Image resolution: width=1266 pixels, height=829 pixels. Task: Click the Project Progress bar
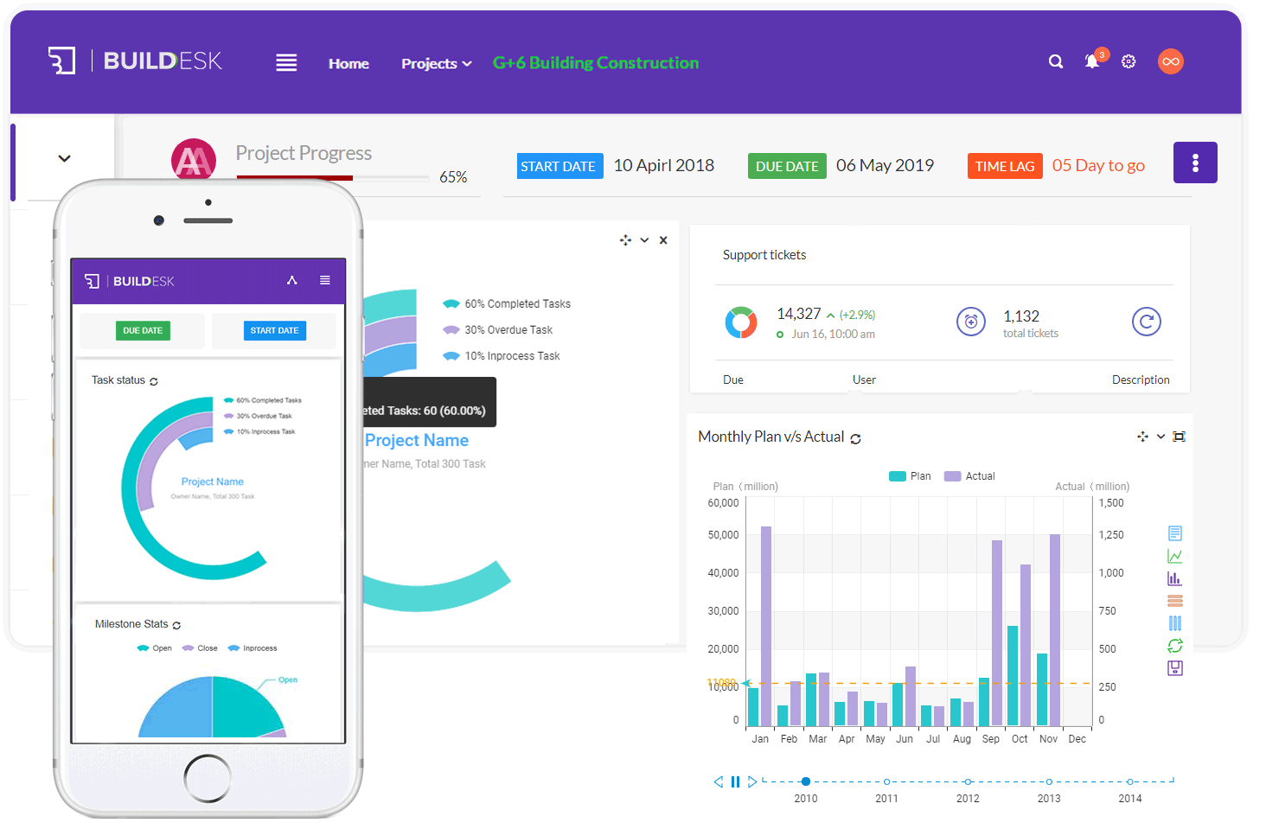coord(333,178)
